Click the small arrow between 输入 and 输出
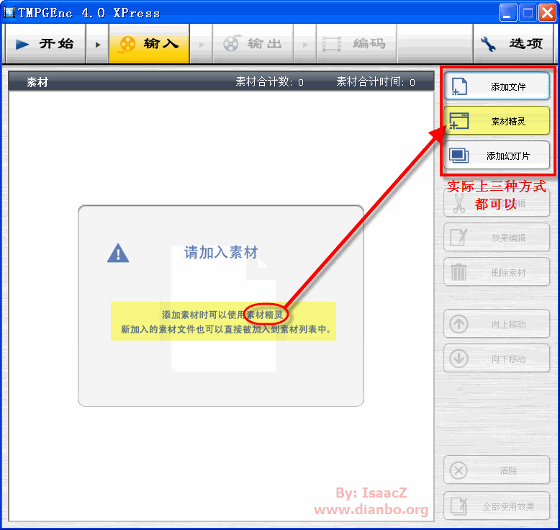Screen dimensions: 560x530 click(202, 45)
